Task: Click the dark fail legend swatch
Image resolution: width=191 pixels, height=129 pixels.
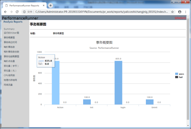Action: [177, 77]
